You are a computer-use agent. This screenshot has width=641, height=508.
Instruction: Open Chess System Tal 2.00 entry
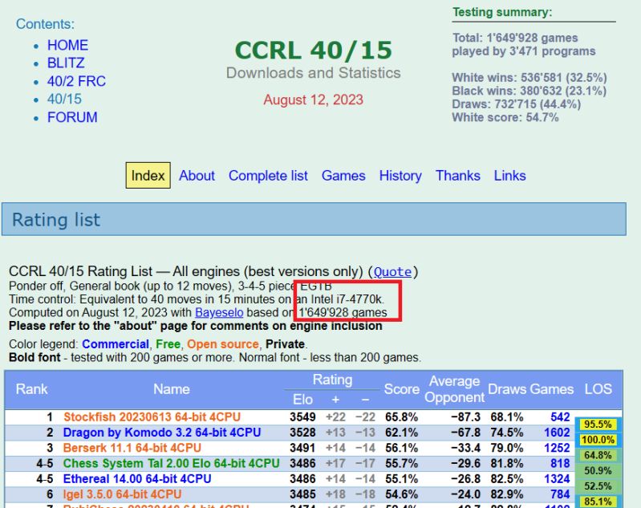pyautogui.click(x=172, y=463)
